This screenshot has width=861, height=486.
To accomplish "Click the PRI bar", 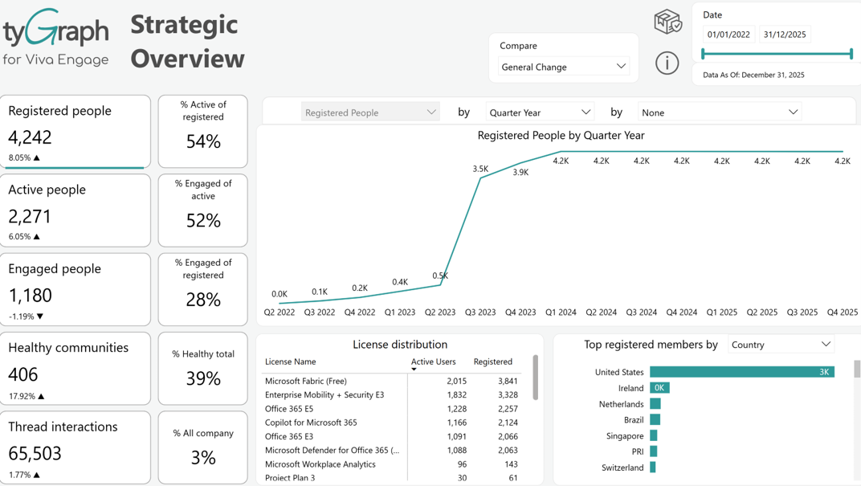I will [654, 451].
